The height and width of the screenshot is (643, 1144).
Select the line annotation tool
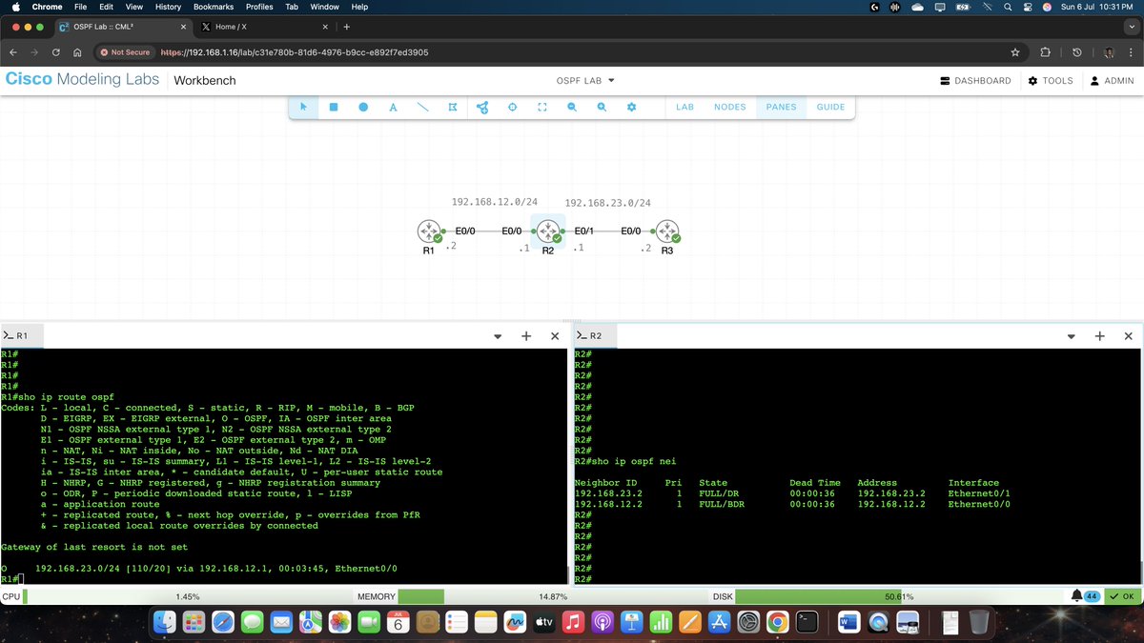[422, 108]
